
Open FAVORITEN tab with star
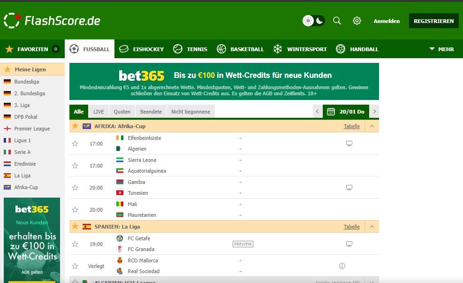point(32,49)
